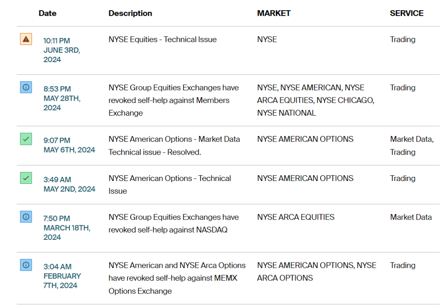
Task: Sort by the Date column header
Action: click(x=47, y=13)
